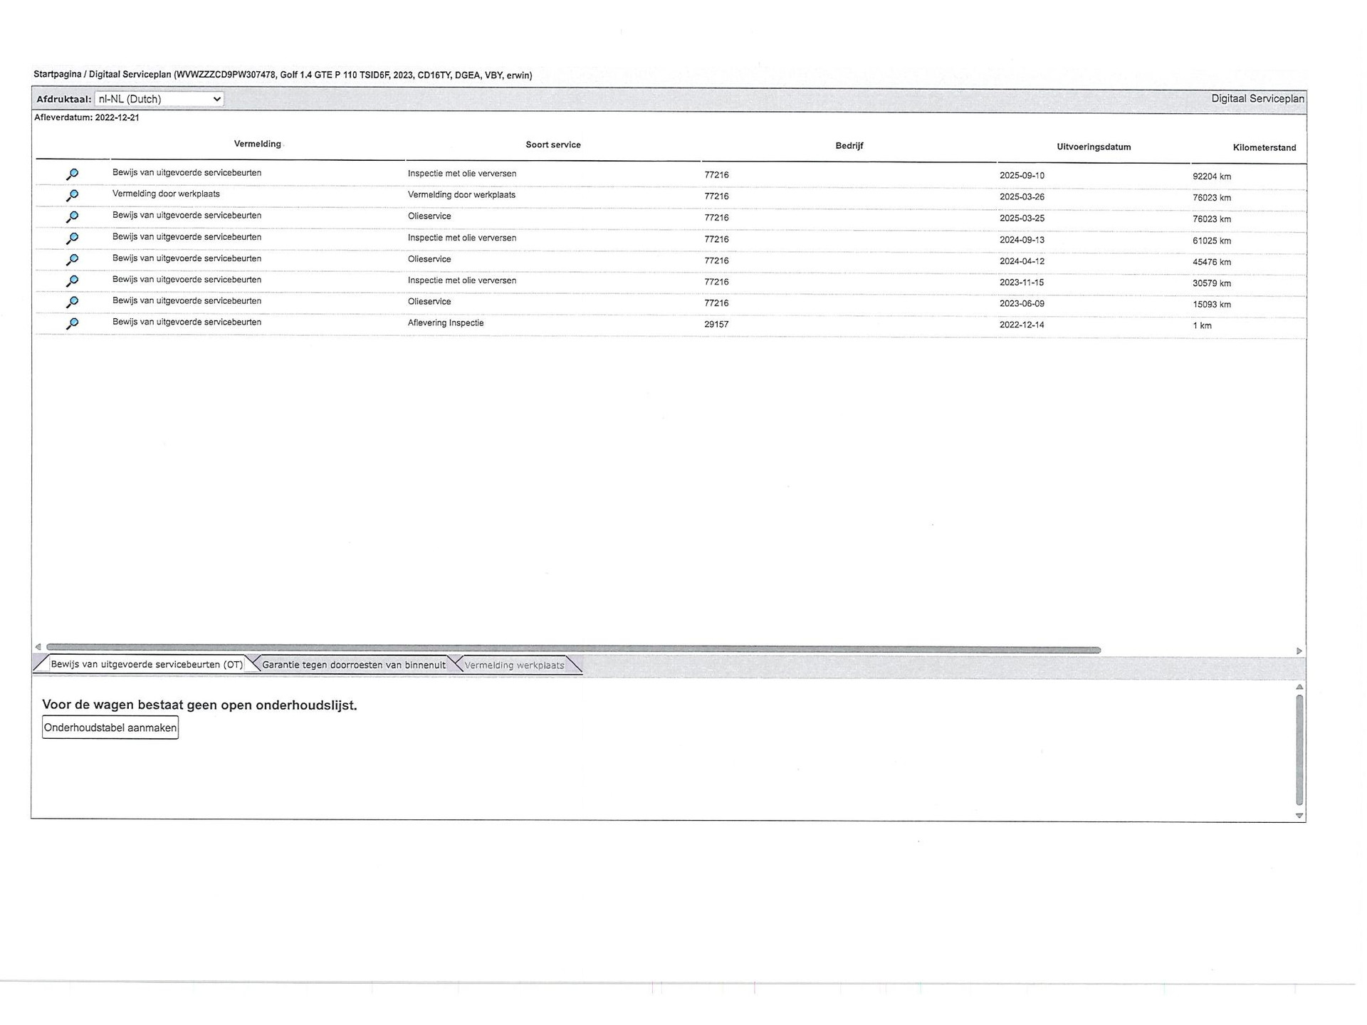Image resolution: width=1367 pixels, height=1025 pixels.
Task: Open magnifier for Vermelding door werkplaats row
Action: pos(72,196)
